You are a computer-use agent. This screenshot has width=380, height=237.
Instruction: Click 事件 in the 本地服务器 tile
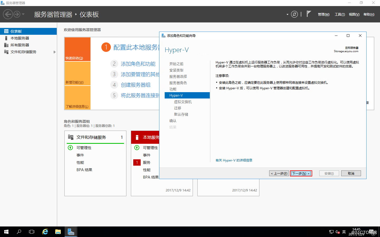coord(147,155)
